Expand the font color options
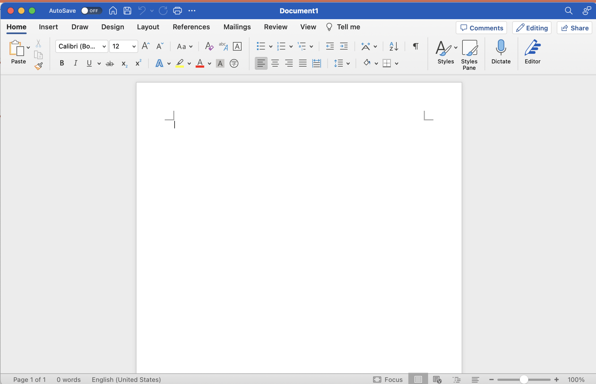596x384 pixels. (x=209, y=63)
